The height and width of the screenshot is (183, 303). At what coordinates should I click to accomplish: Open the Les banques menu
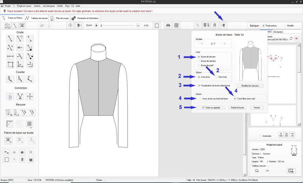[x=49, y=6]
